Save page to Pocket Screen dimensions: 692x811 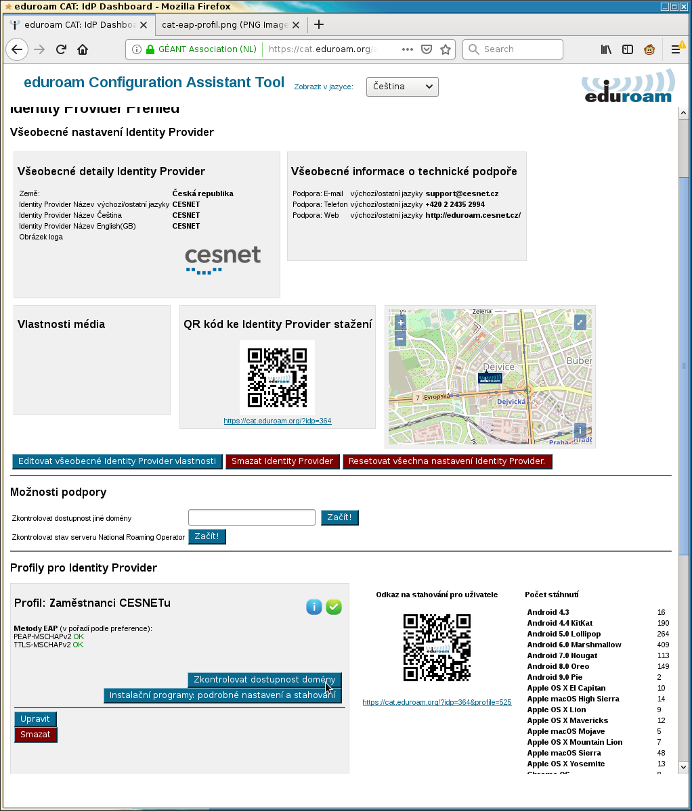(x=427, y=49)
